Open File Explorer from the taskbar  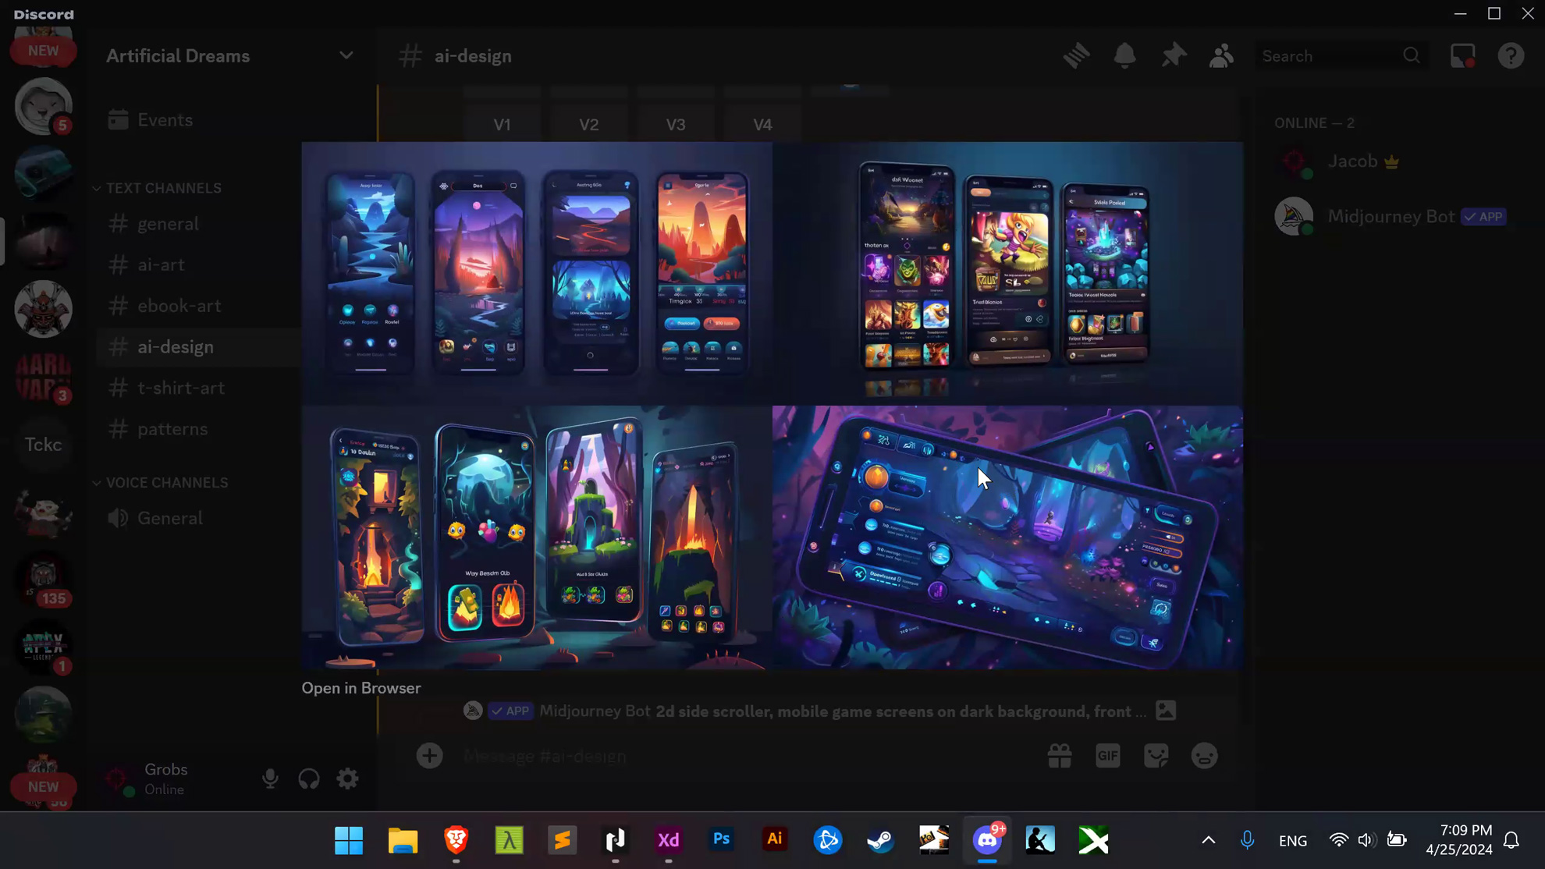[x=403, y=840]
